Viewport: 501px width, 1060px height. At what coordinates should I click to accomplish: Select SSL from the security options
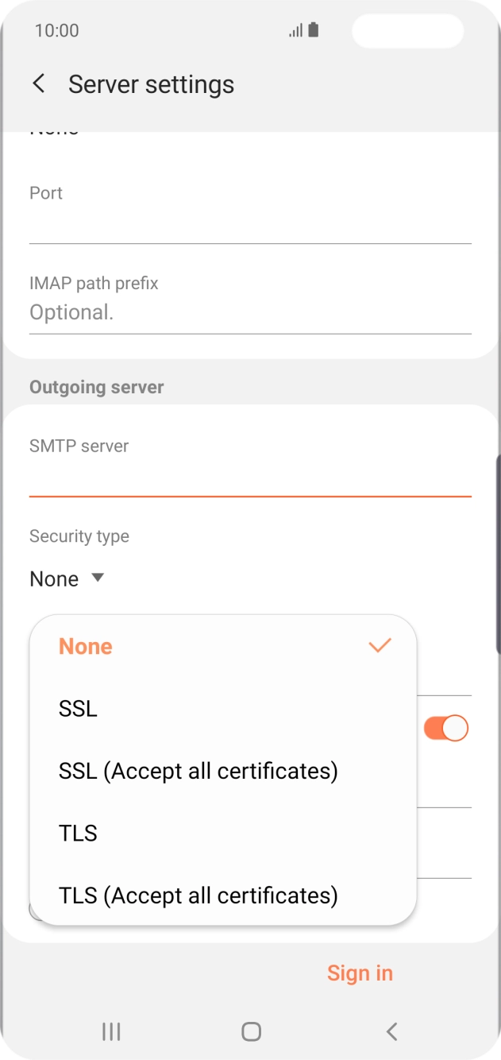pyautogui.click(x=77, y=708)
